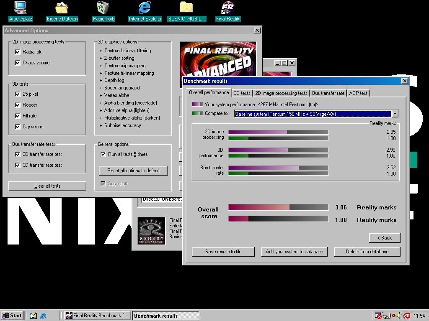The image size is (429, 321).
Task: Open the Arbeitsplatz desktop icon
Action: 20,11
